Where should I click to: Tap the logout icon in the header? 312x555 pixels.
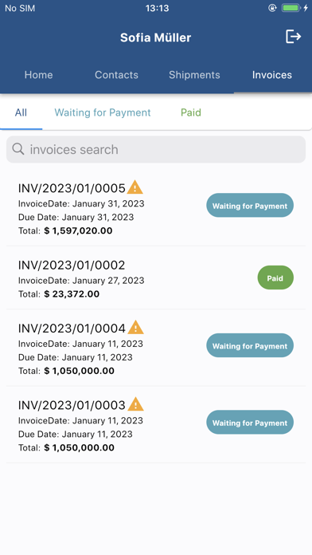pyautogui.click(x=293, y=37)
